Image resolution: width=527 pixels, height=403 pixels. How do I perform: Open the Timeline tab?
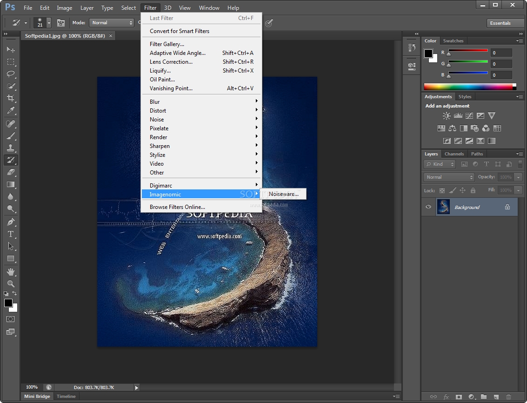[x=66, y=396]
